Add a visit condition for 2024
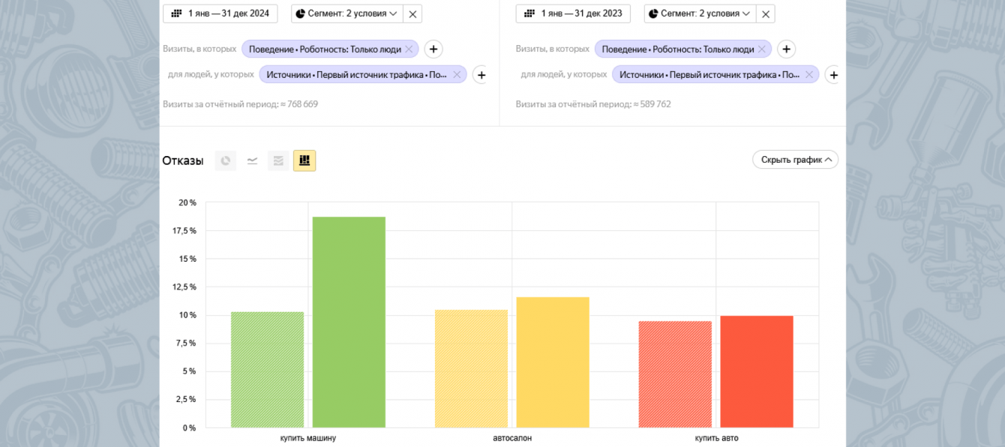This screenshot has height=447, width=1005. tap(433, 49)
